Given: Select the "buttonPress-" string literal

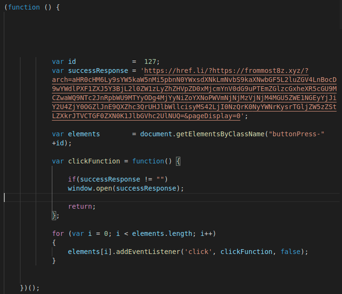Looking at the screenshot, I should [x=297, y=134].
